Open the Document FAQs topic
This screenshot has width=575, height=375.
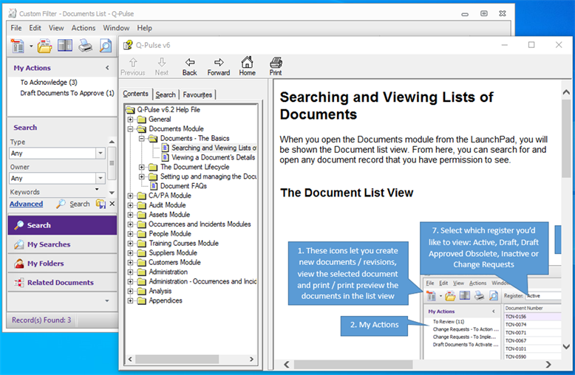183,186
